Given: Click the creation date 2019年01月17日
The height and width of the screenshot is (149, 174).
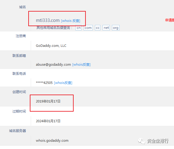Looking at the screenshot, I should pos(48,101).
